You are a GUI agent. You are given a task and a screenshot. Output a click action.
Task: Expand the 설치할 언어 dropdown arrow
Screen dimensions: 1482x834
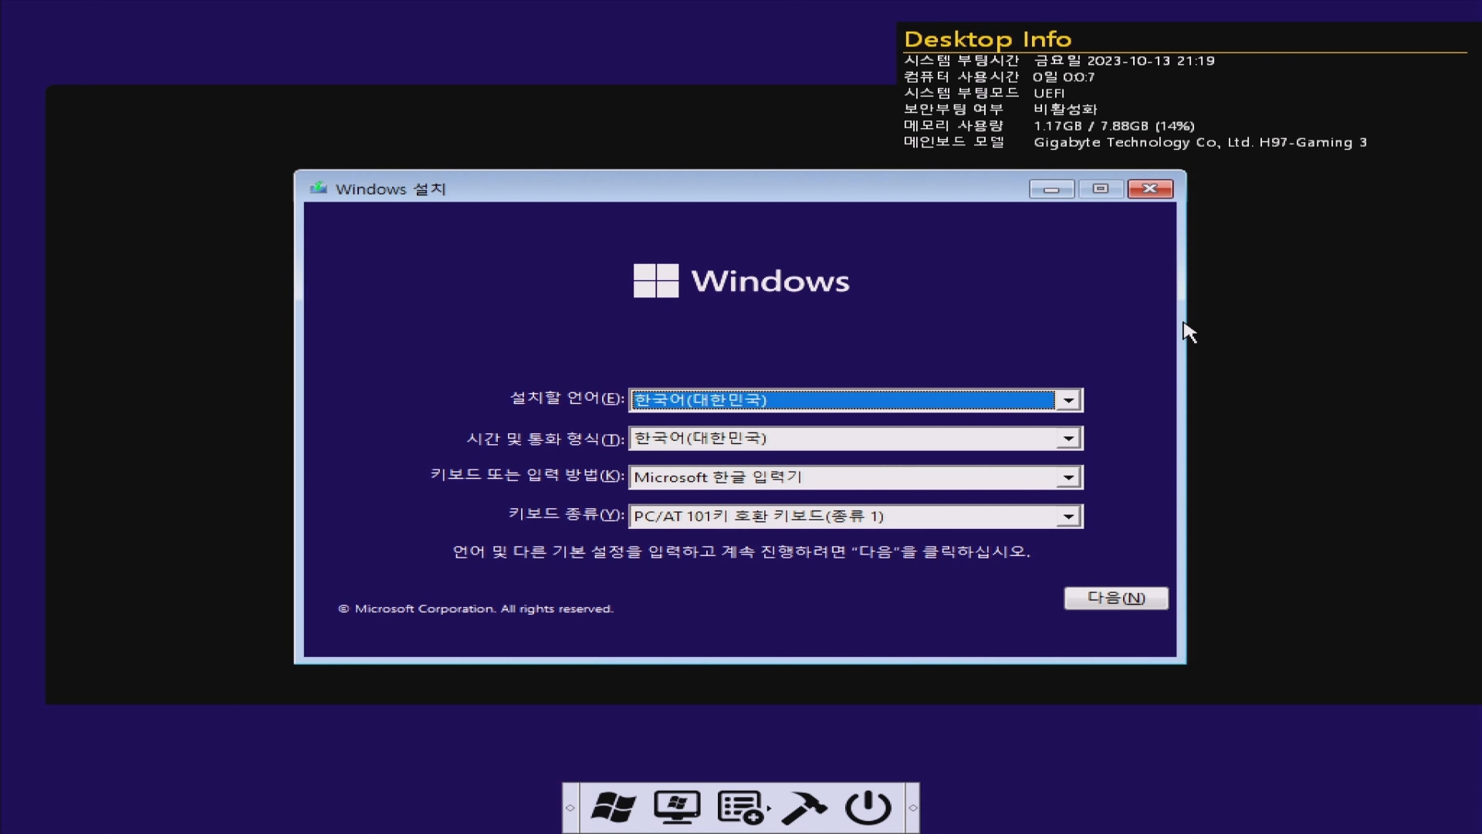point(1068,400)
